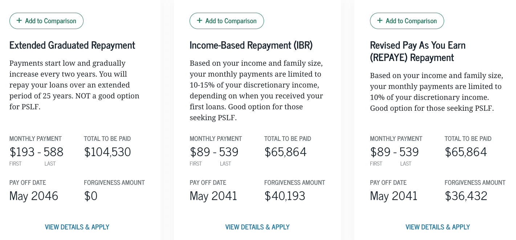516x240 pixels.
Task: Select the Income-Based Repayment (IBR) heading
Action: [x=251, y=45]
